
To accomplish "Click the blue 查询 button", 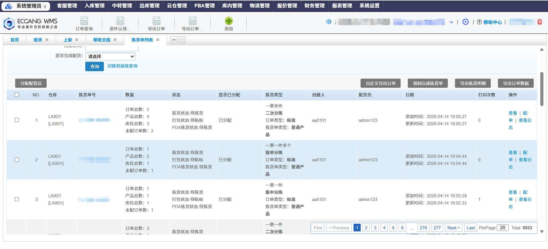I will click(94, 66).
